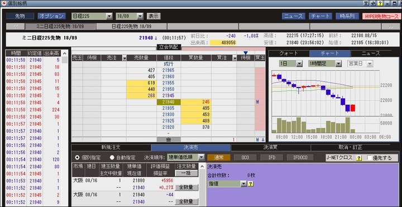The image size is (402, 207).
Task: Click the M marker in the 21940 row
Action: pos(257,102)
